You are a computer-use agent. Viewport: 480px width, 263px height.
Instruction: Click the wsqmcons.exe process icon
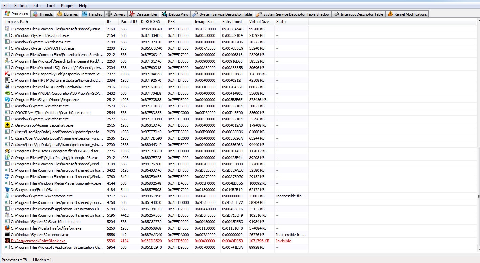pos(7,196)
